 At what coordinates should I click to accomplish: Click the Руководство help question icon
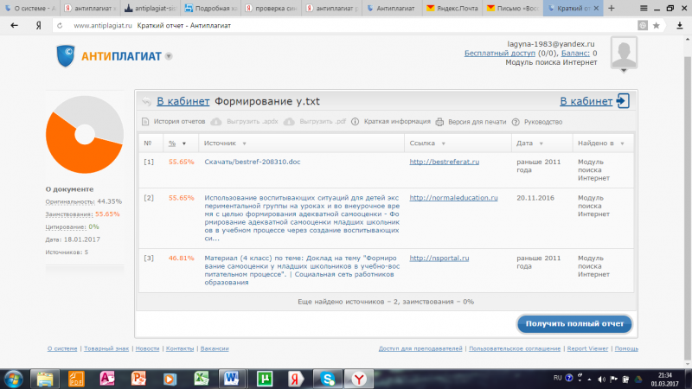[516, 122]
